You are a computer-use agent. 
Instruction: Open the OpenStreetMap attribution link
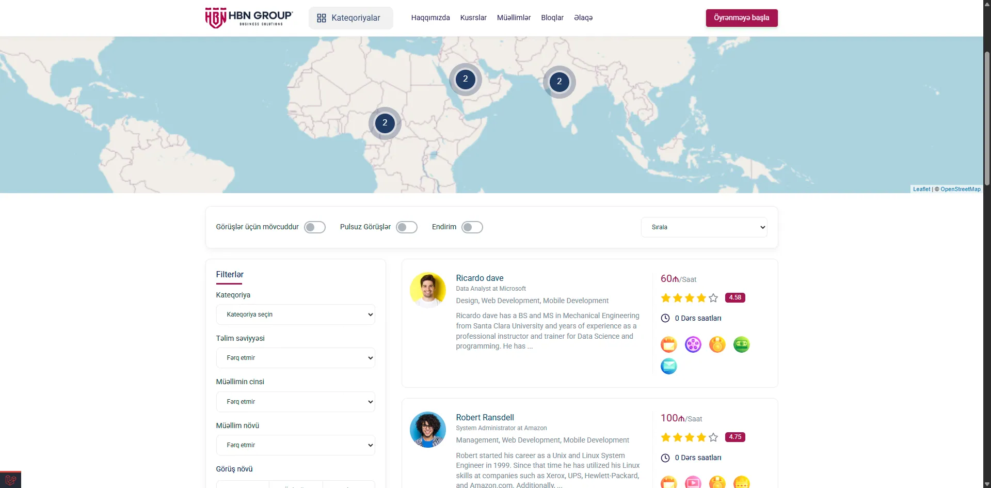coord(960,189)
